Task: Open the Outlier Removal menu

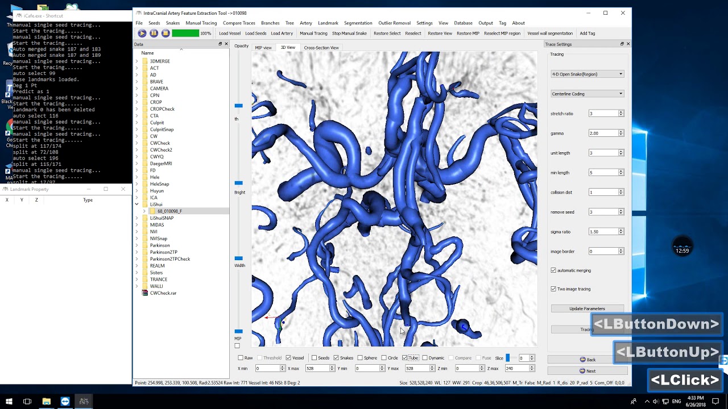Action: pos(394,23)
